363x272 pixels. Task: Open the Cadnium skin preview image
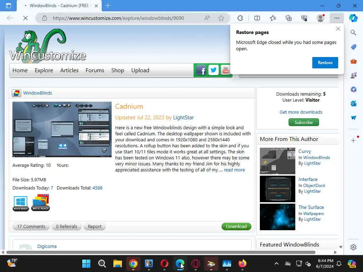(x=62, y=130)
